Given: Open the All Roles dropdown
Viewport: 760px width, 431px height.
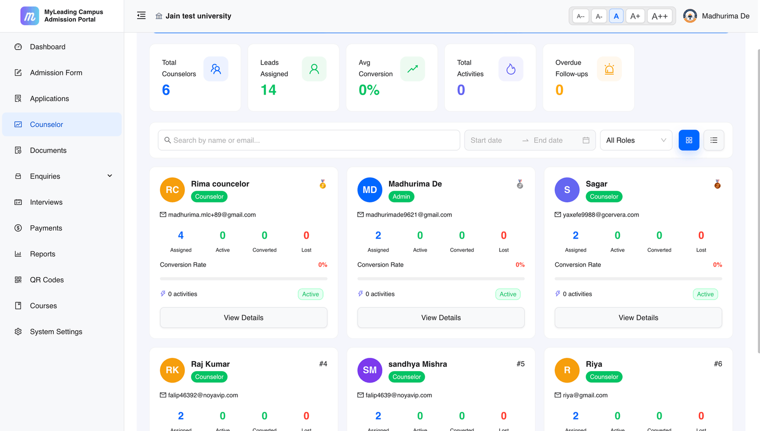Looking at the screenshot, I should pos(636,140).
